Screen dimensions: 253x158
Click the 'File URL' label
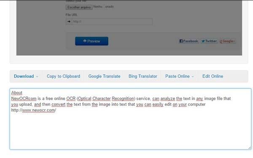click(71, 15)
